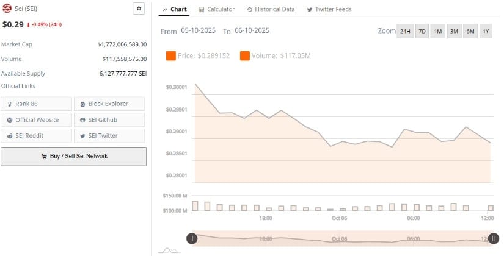Go to SEI Reddit
The height and width of the screenshot is (256, 504).
pos(36,135)
